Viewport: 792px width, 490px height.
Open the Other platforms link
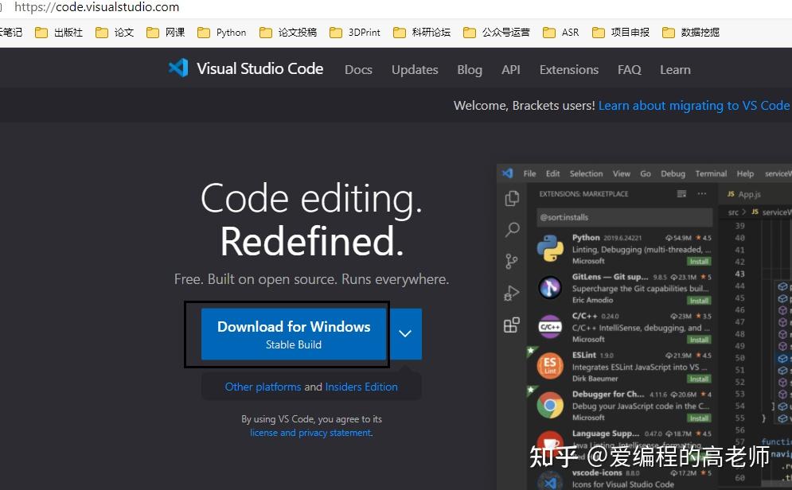point(263,387)
